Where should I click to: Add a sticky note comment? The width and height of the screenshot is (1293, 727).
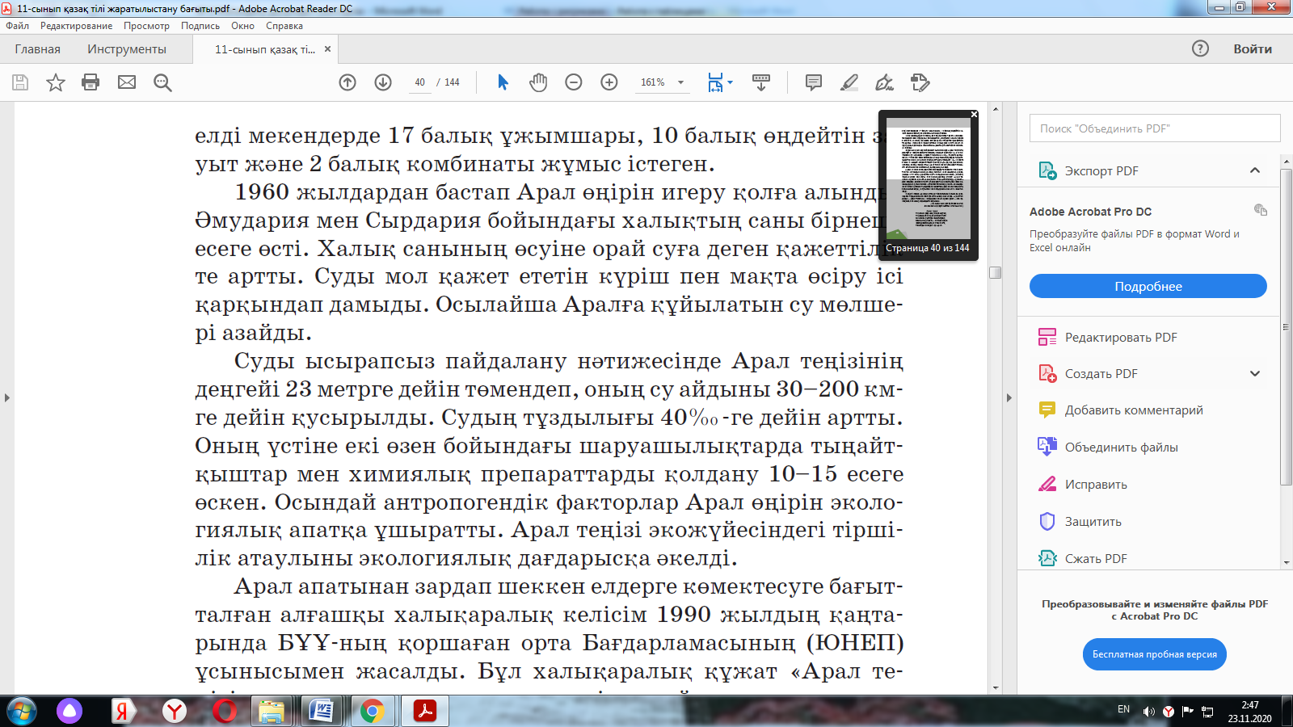click(x=814, y=82)
